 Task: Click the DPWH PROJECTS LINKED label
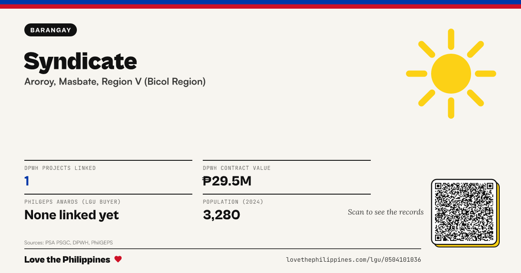click(x=60, y=168)
